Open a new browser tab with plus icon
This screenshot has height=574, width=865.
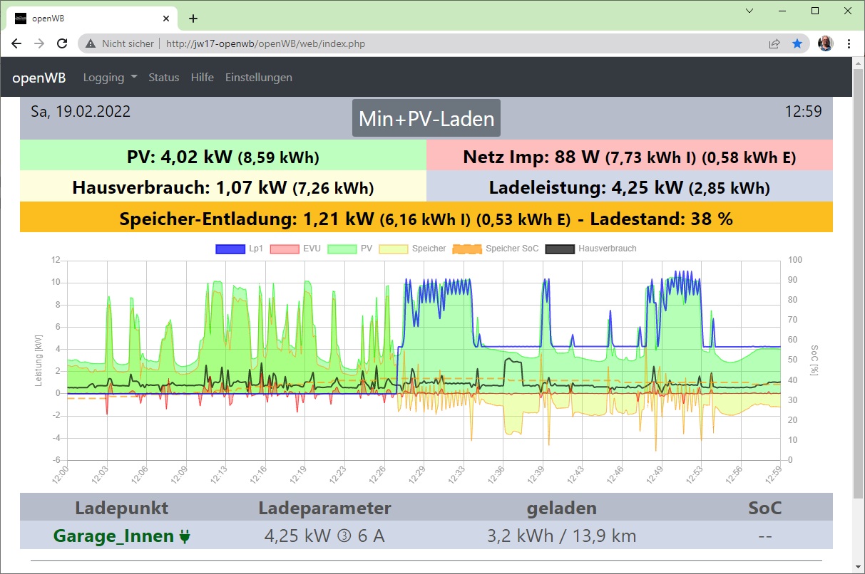click(193, 19)
